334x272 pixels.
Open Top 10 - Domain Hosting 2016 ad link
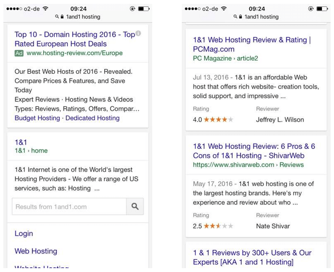tap(75, 39)
